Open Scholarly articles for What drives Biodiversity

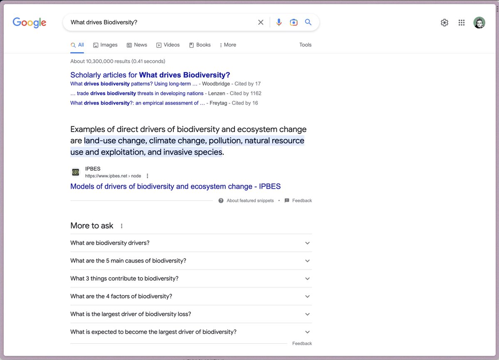(150, 75)
